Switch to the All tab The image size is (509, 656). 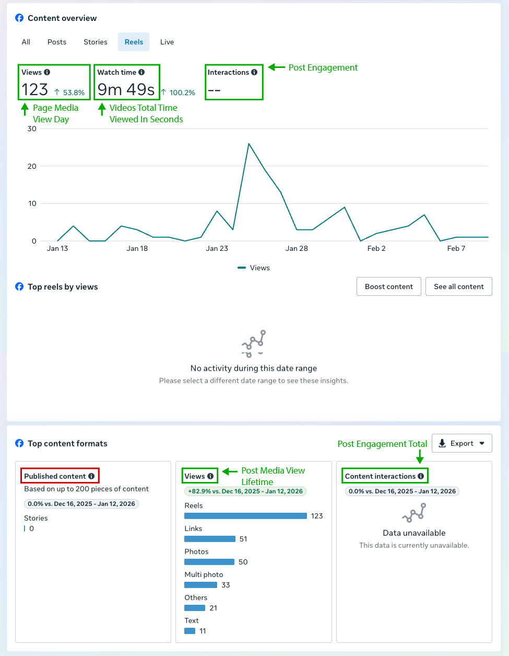point(26,42)
